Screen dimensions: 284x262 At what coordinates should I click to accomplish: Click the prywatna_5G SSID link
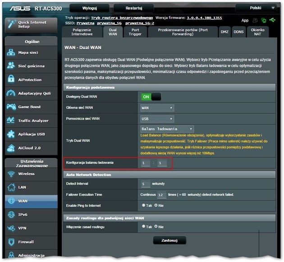(109, 23)
